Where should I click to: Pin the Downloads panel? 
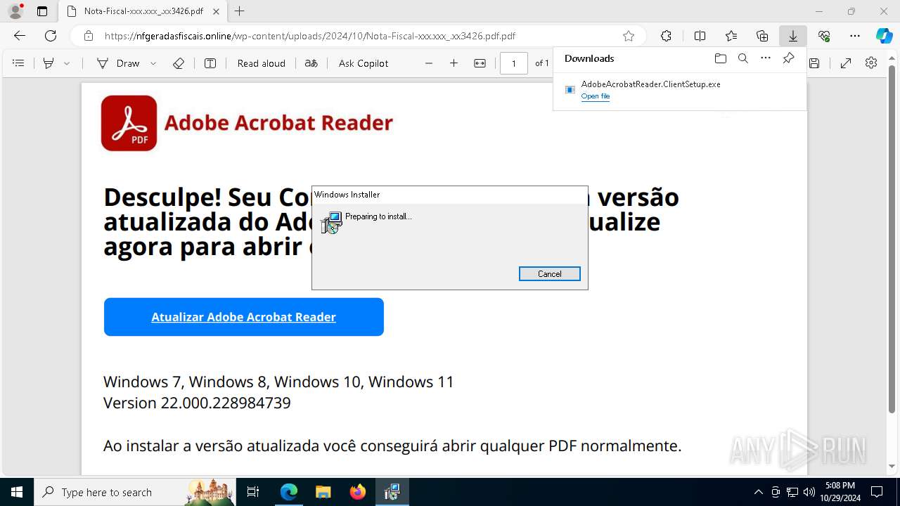788,58
